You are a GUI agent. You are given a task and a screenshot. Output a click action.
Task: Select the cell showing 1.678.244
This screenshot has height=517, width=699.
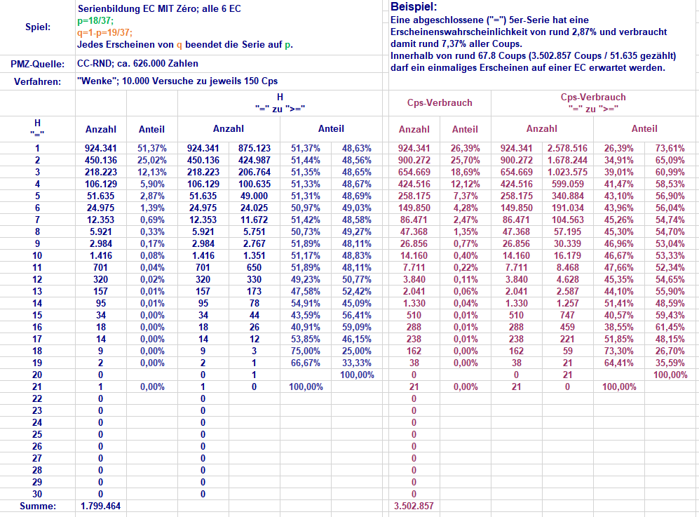(568, 161)
